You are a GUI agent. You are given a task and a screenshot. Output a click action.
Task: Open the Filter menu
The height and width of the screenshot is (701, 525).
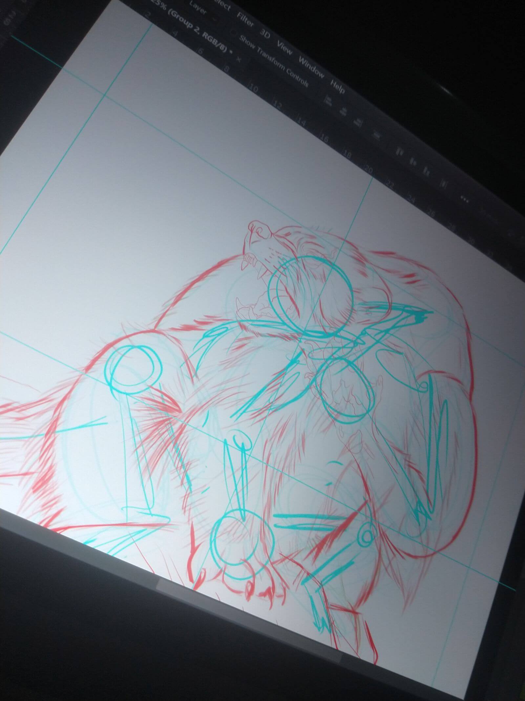point(245,20)
